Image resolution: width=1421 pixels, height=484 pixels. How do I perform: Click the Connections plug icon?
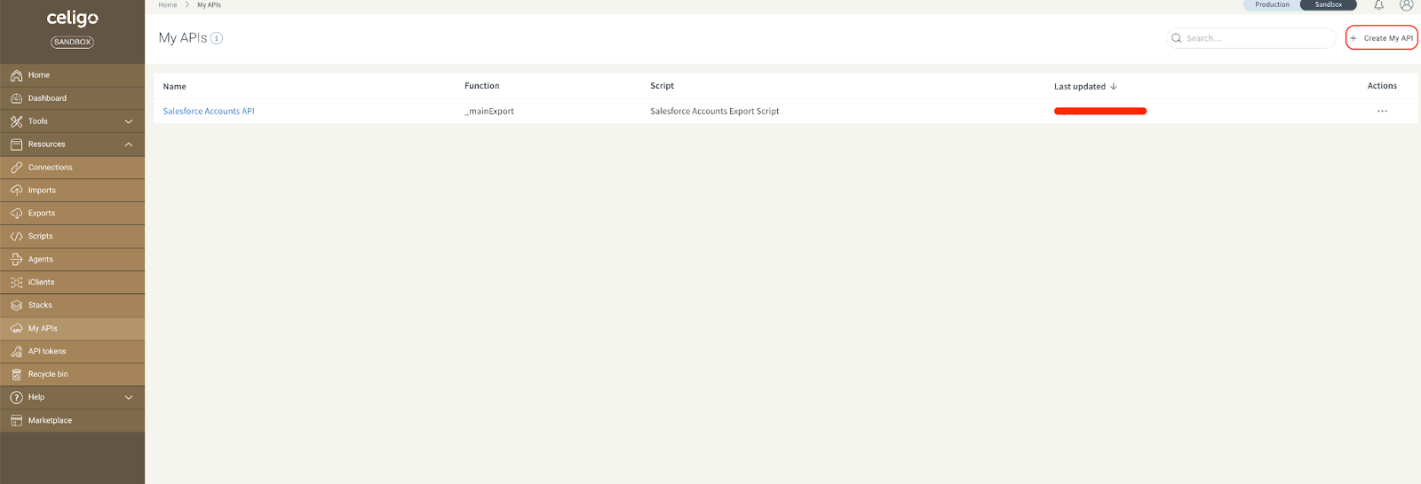(x=16, y=168)
